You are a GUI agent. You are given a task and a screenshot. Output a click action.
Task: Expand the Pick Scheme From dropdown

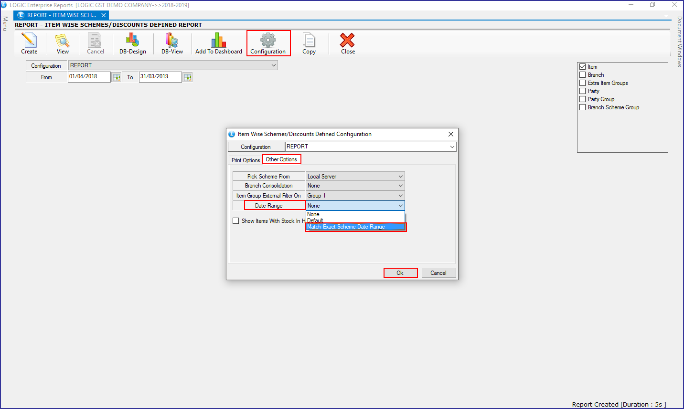coord(400,177)
